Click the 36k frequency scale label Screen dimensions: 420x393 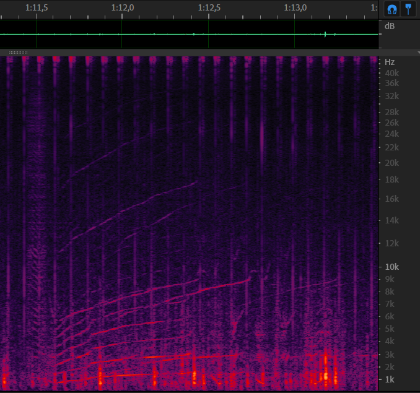(x=392, y=84)
